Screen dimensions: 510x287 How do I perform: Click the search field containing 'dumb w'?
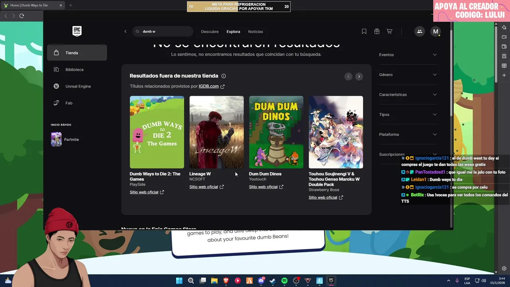163,31
